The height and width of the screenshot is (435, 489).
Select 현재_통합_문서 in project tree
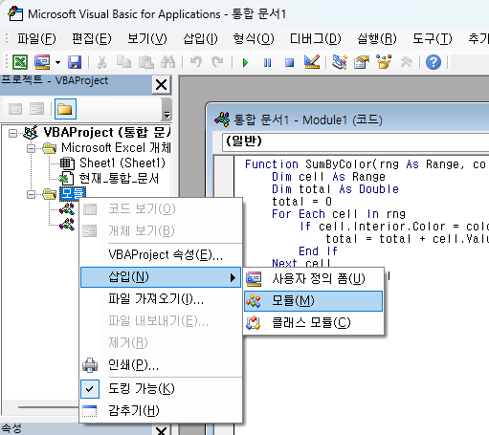pyautogui.click(x=119, y=179)
